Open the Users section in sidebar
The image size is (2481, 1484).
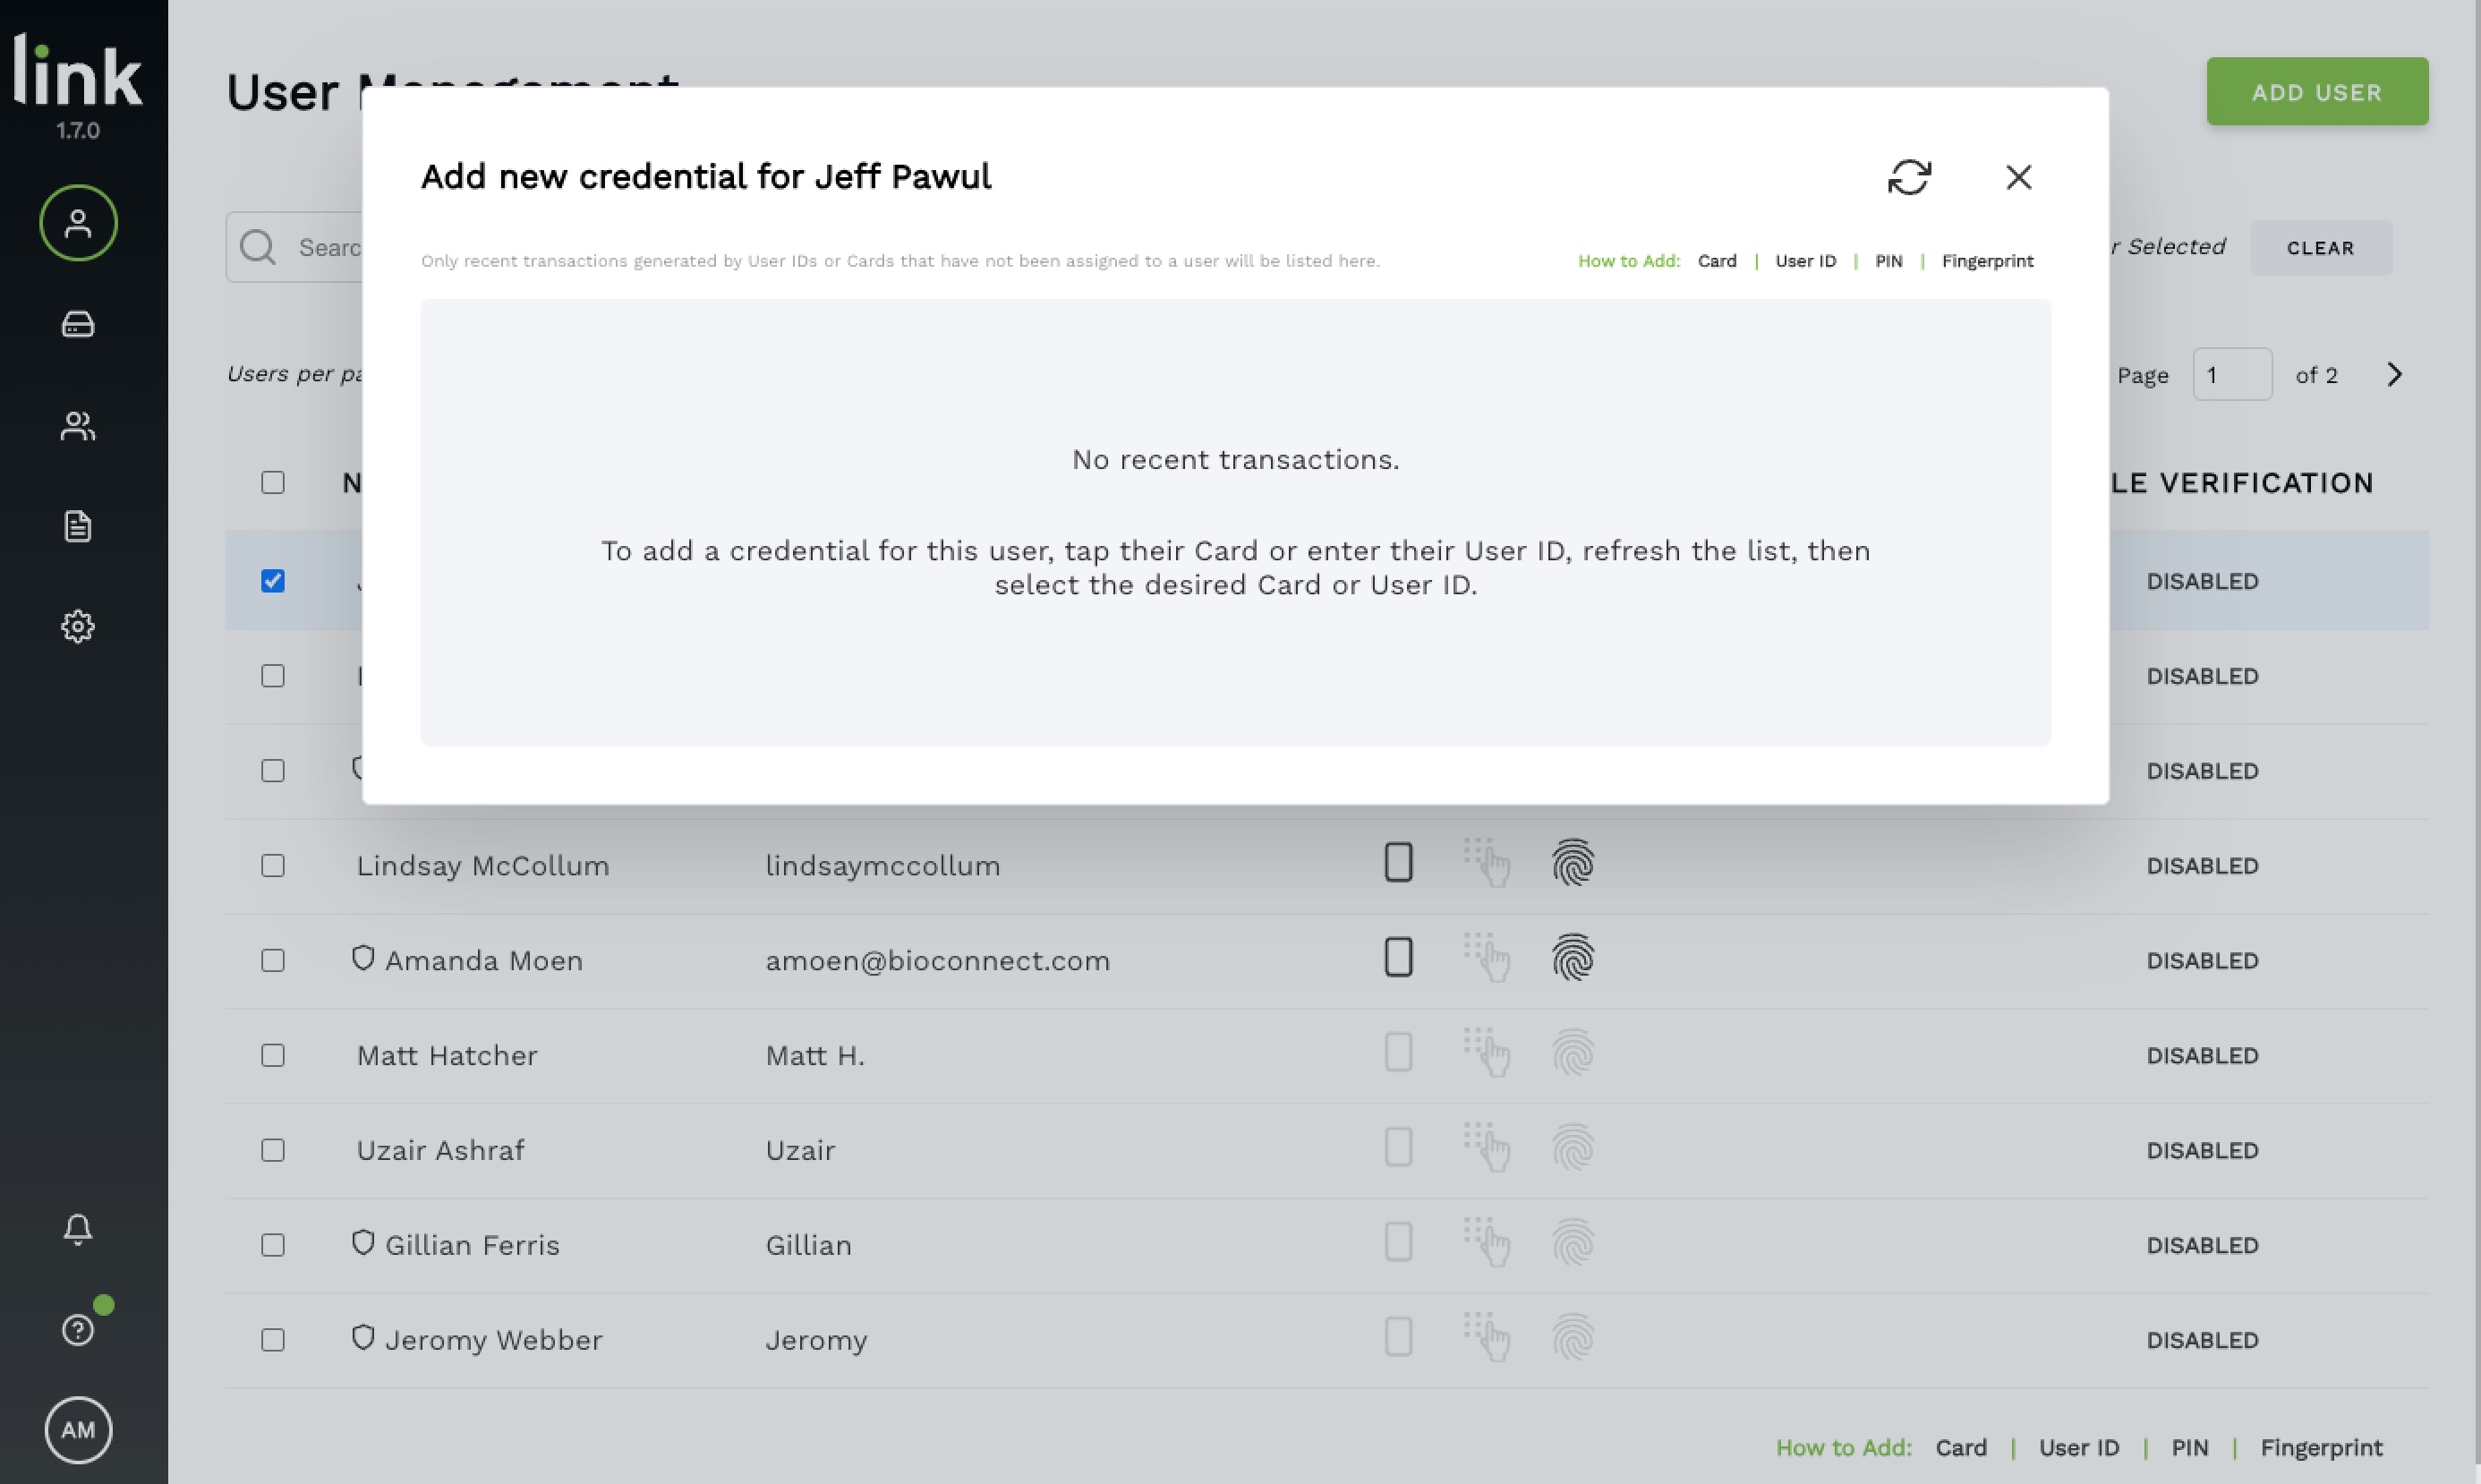[x=78, y=223]
